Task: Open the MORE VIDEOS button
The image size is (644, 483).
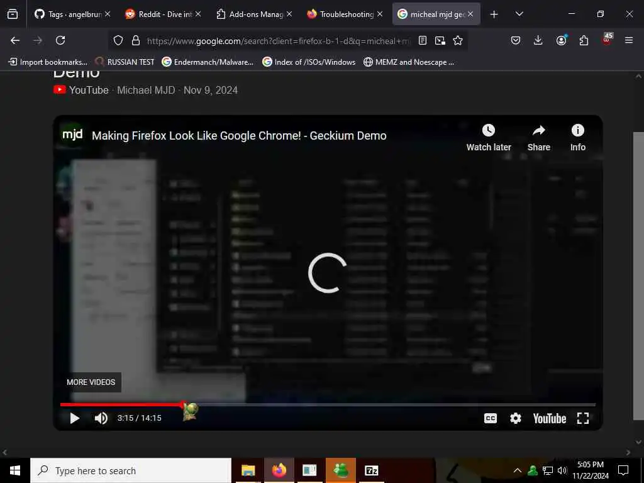Action: 91,382
